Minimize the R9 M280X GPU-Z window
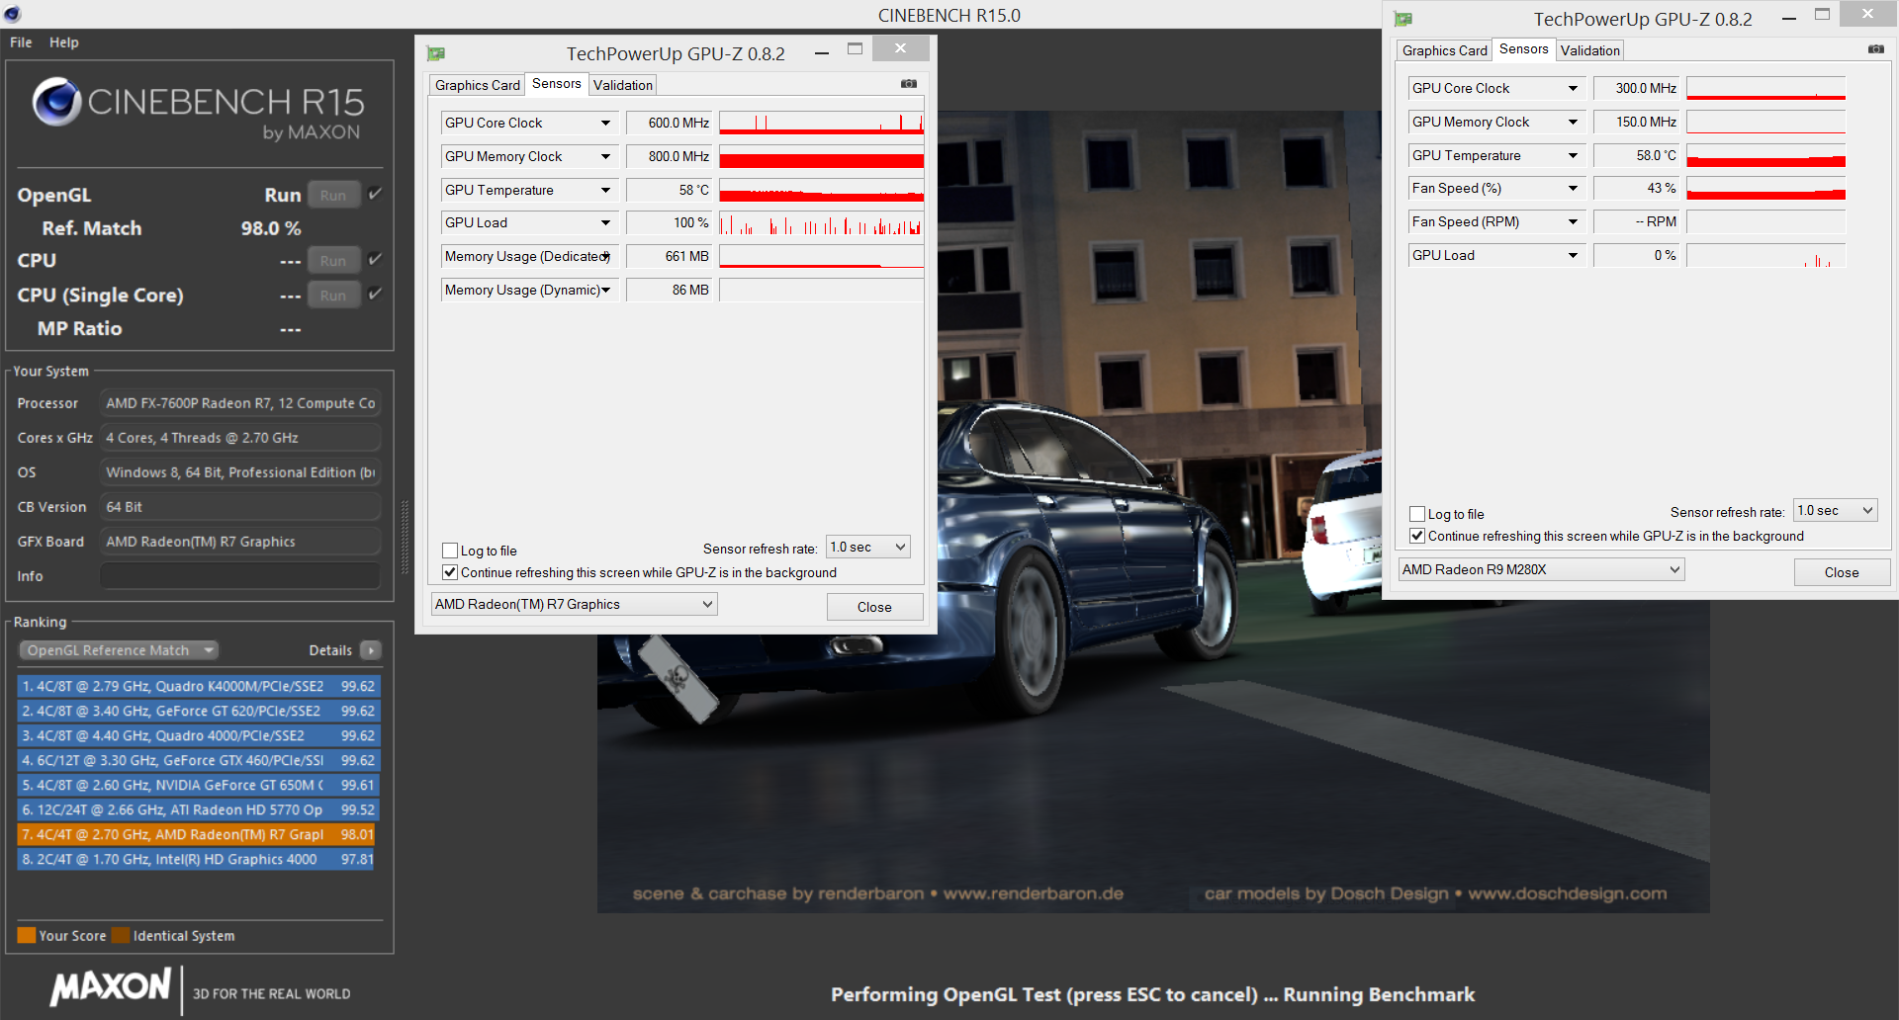Screen dimensions: 1899x1020 tap(1789, 17)
